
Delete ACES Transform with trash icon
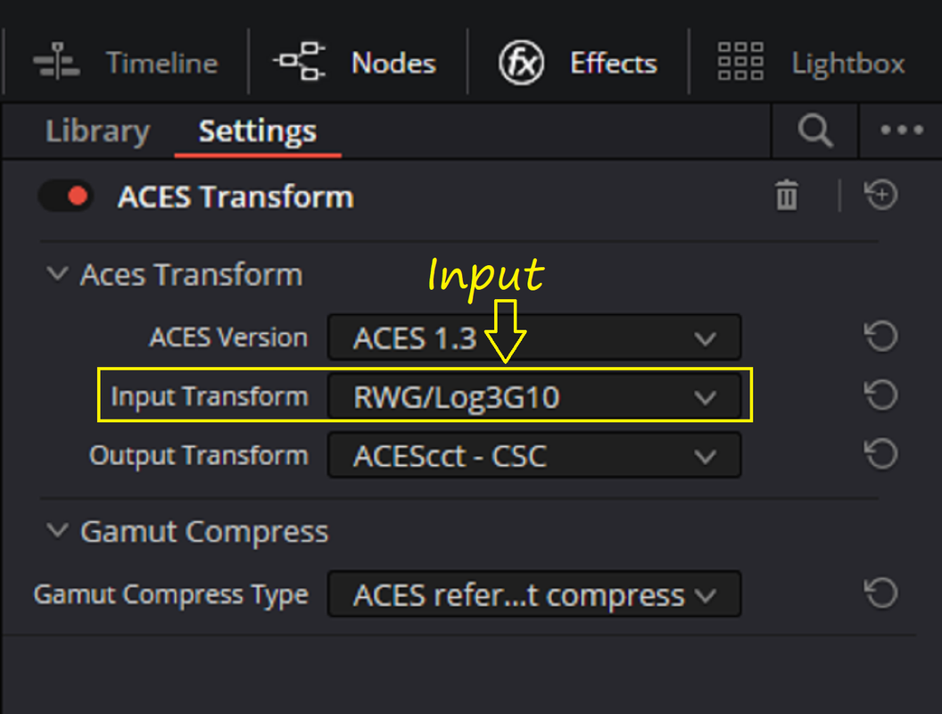(x=787, y=195)
